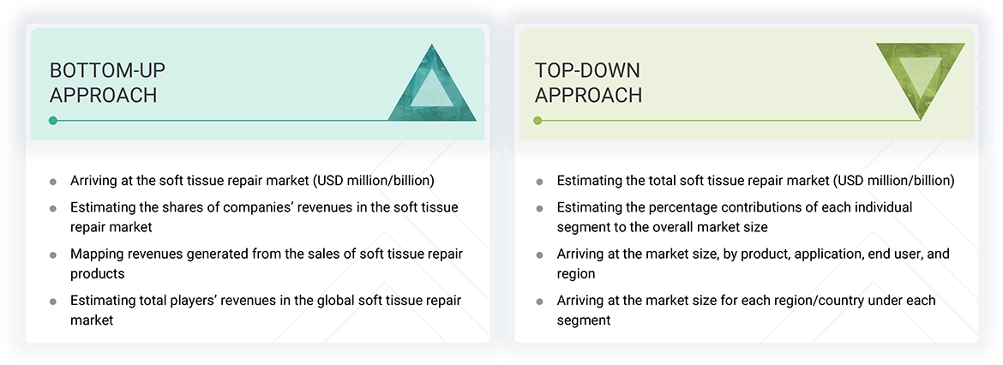Select the BOTTOM-UP APPROACH heading
Viewport: 1003px width, 365px height.
coord(103,82)
